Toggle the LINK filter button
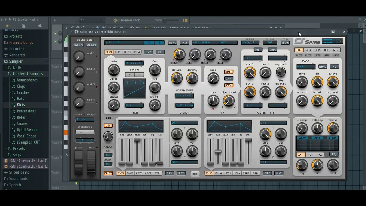The height and width of the screenshot is (206, 366). (272, 50)
